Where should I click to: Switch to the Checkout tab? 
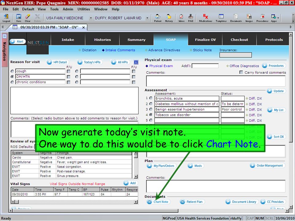point(239,40)
